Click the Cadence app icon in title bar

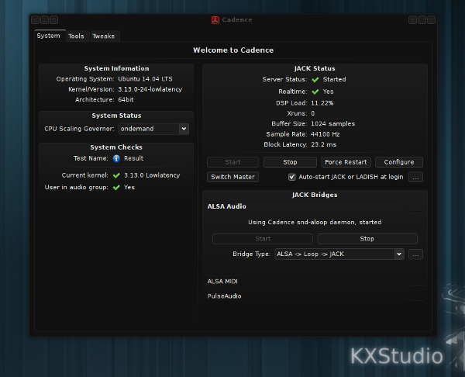pyautogui.click(x=215, y=20)
